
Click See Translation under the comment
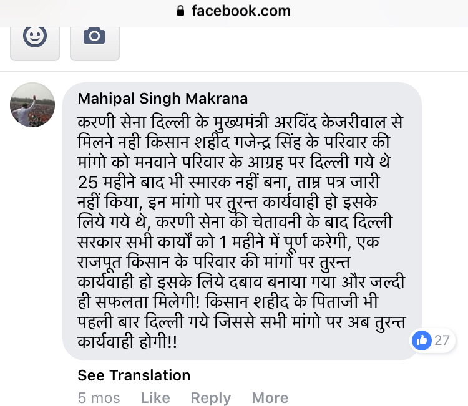(x=134, y=375)
